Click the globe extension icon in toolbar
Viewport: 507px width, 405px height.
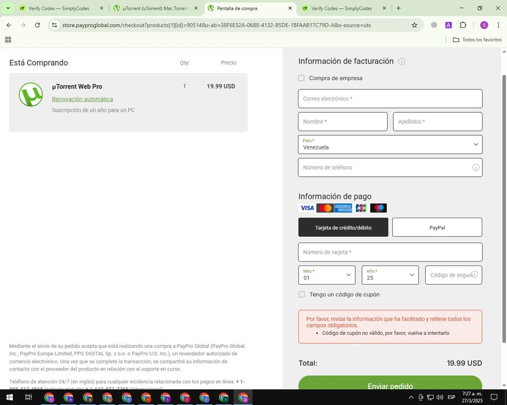click(x=434, y=25)
